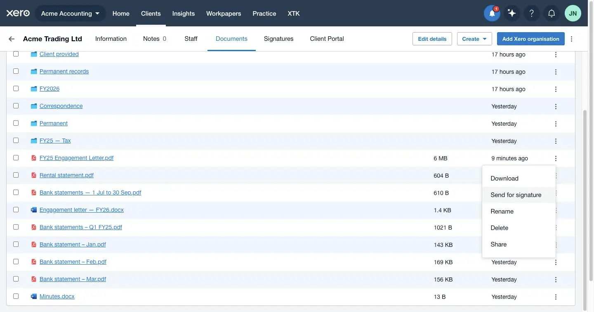This screenshot has width=594, height=312.
Task: Open the JN user avatar menu
Action: [573, 13]
